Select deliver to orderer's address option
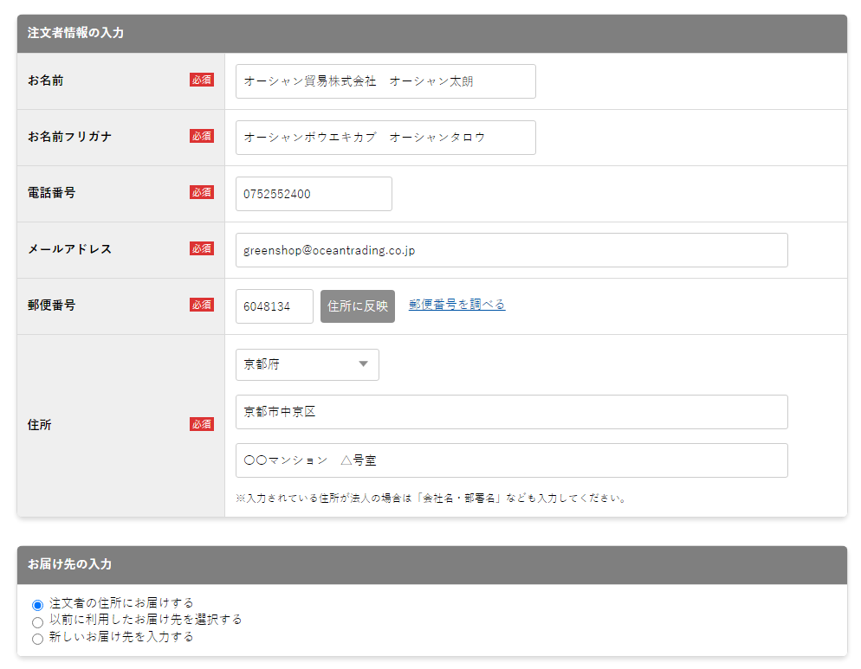 [x=36, y=603]
